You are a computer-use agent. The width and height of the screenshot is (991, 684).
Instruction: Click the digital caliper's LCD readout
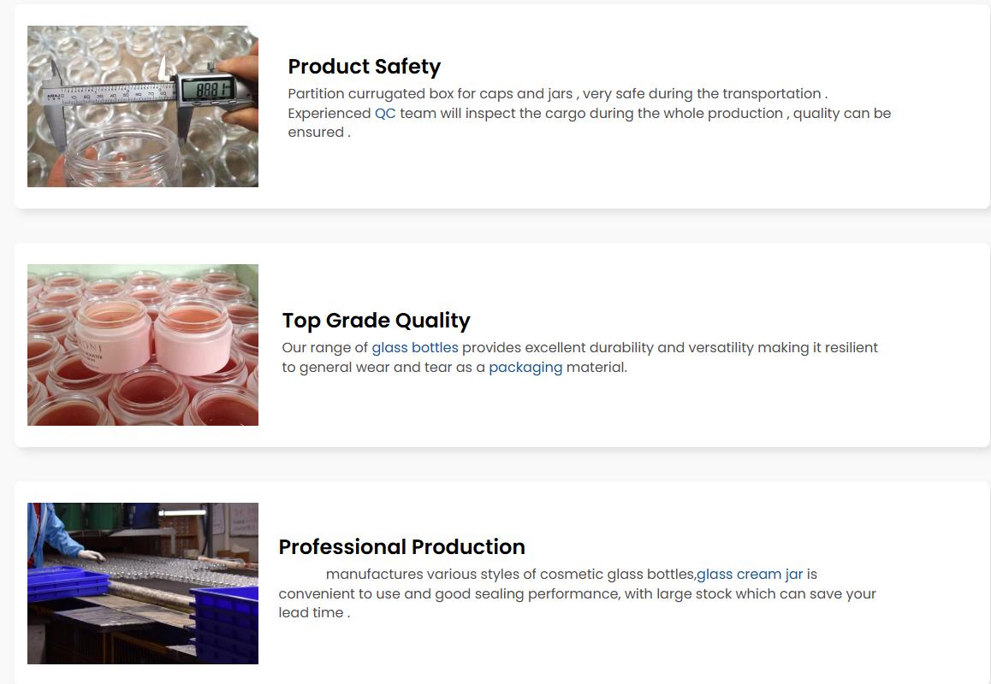click(212, 89)
